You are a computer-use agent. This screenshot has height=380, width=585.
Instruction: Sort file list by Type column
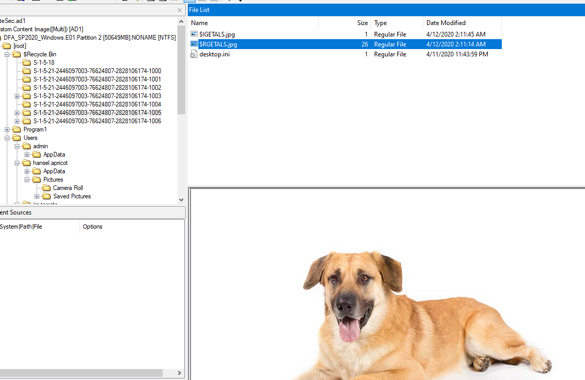[397, 22]
